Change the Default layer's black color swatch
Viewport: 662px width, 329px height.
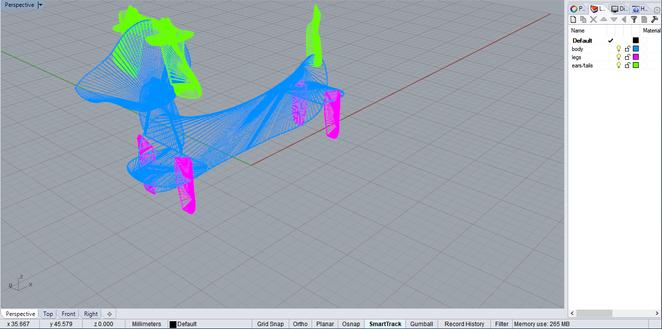pos(635,41)
